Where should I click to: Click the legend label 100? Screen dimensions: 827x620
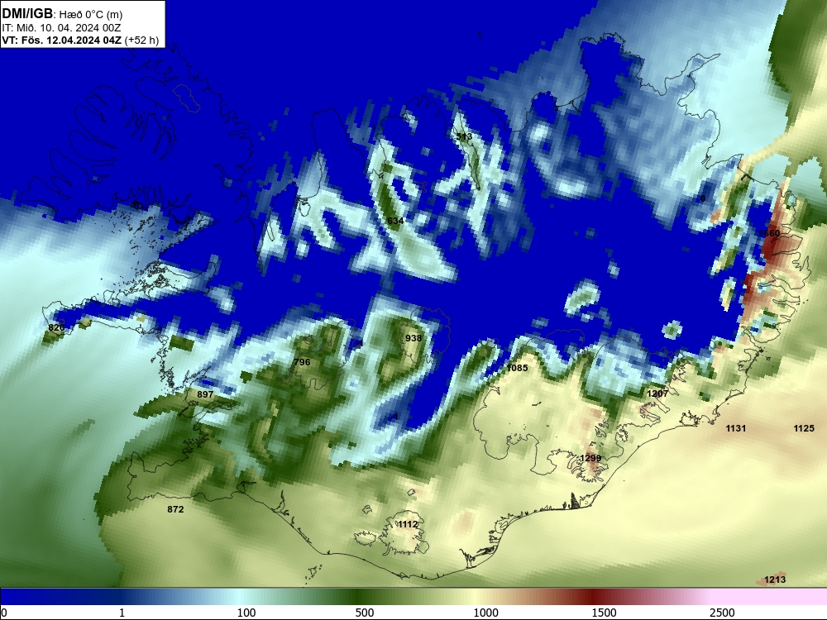[x=246, y=613]
